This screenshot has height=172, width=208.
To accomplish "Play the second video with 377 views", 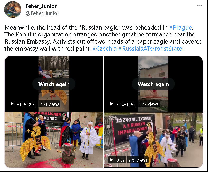I will (112, 104).
